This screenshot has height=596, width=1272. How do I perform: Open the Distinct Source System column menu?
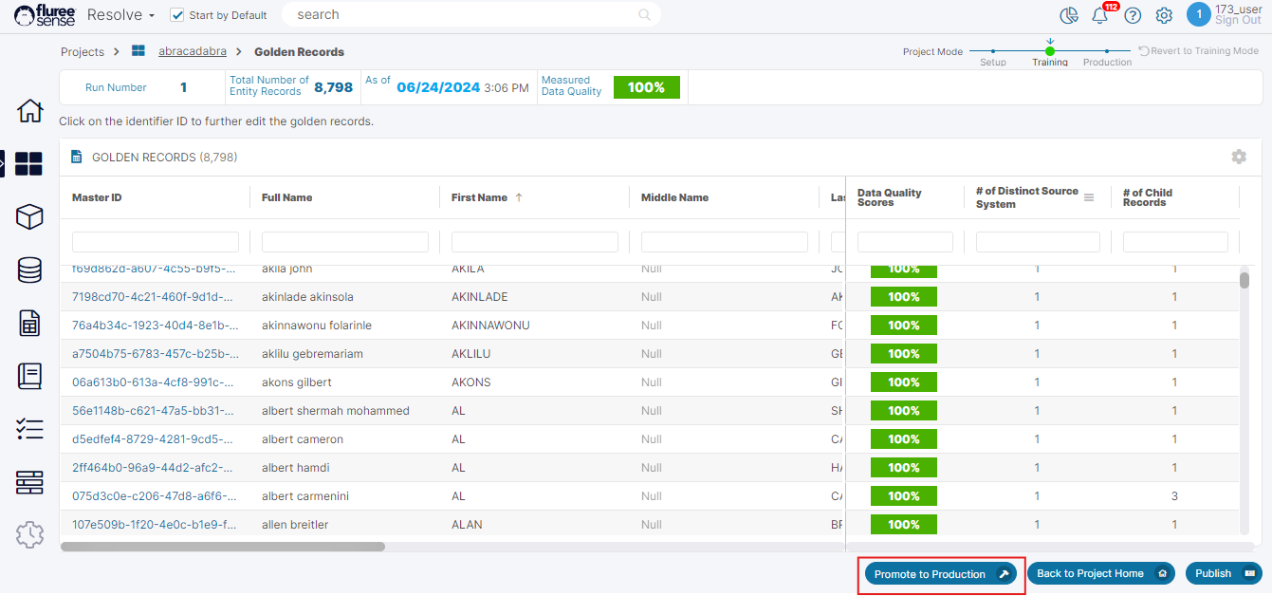click(1089, 197)
